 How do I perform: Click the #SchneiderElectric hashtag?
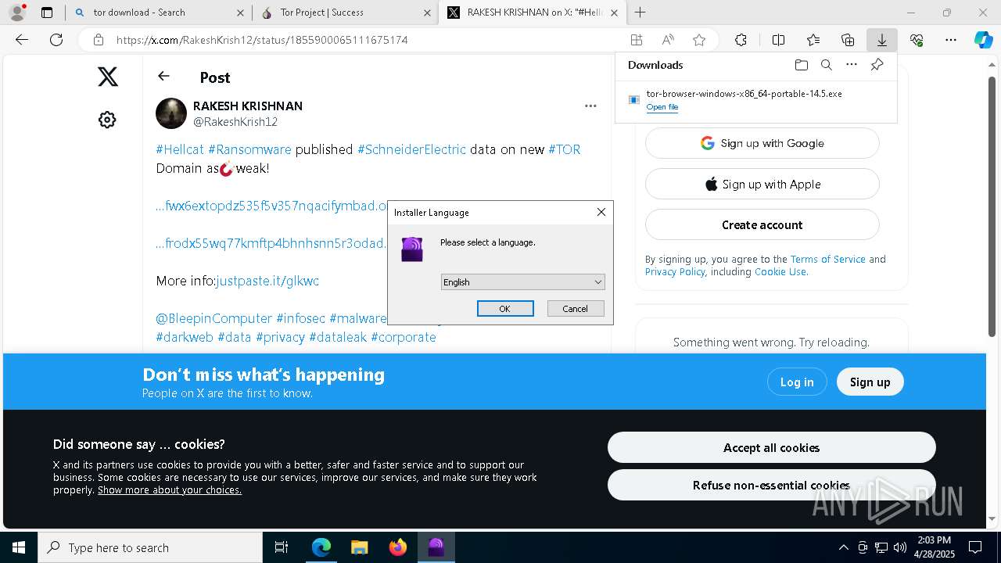click(x=411, y=149)
